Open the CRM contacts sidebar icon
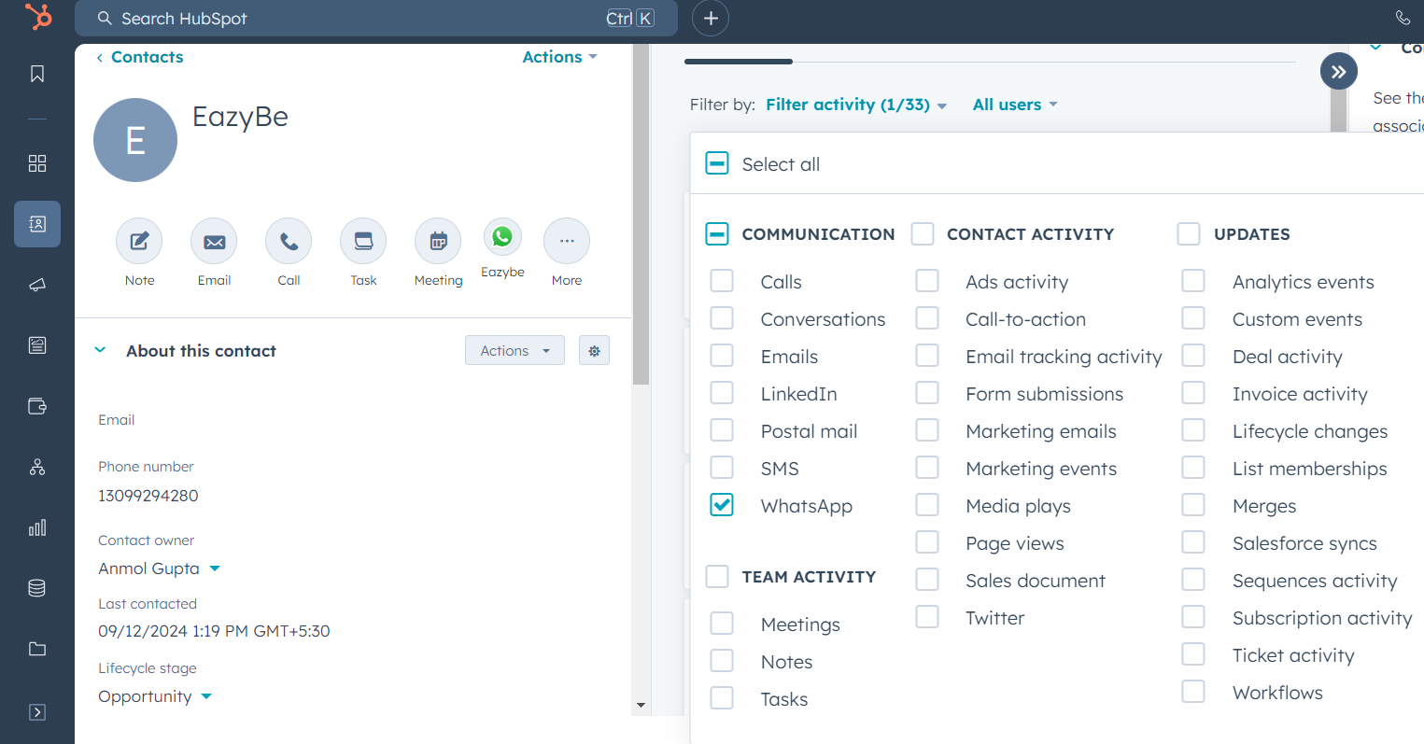1424x744 pixels. coord(37,224)
